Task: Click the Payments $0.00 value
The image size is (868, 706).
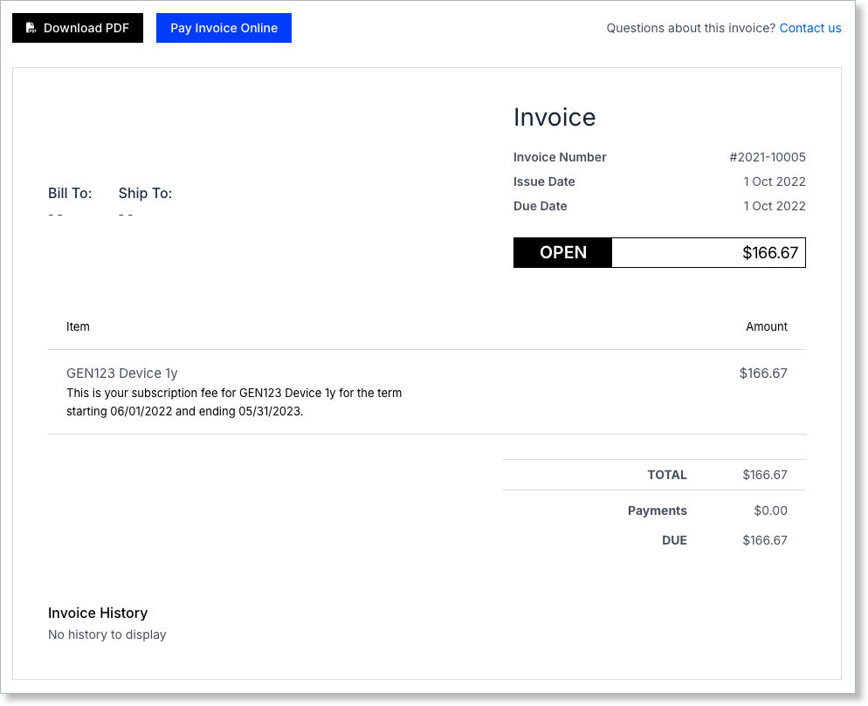Action: tap(770, 511)
